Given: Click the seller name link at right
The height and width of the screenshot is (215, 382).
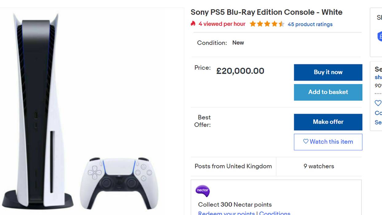Looking at the screenshot, I should point(378,77).
